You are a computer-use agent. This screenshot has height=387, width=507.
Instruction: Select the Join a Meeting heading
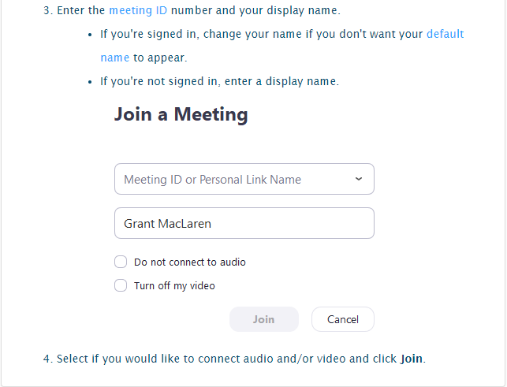[x=181, y=115]
